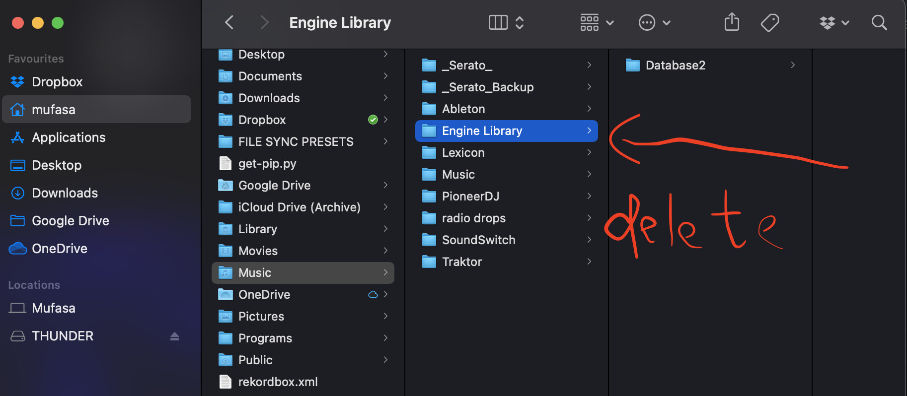Click the search magnifier icon
907x396 pixels.
click(x=879, y=22)
